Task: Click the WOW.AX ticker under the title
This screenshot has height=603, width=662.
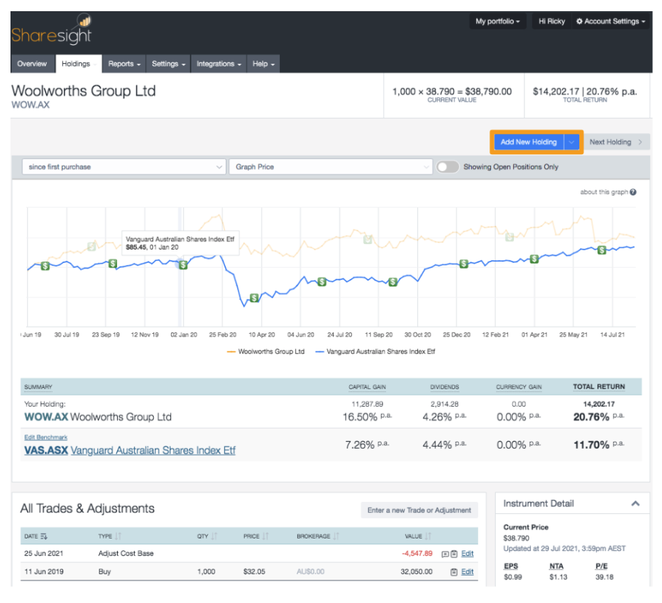Action: click(x=30, y=104)
